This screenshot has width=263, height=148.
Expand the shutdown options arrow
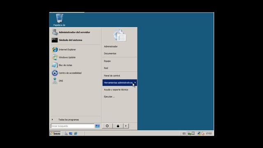coord(126,126)
